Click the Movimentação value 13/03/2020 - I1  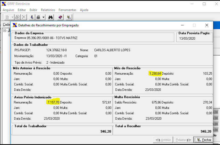tap(56, 56)
